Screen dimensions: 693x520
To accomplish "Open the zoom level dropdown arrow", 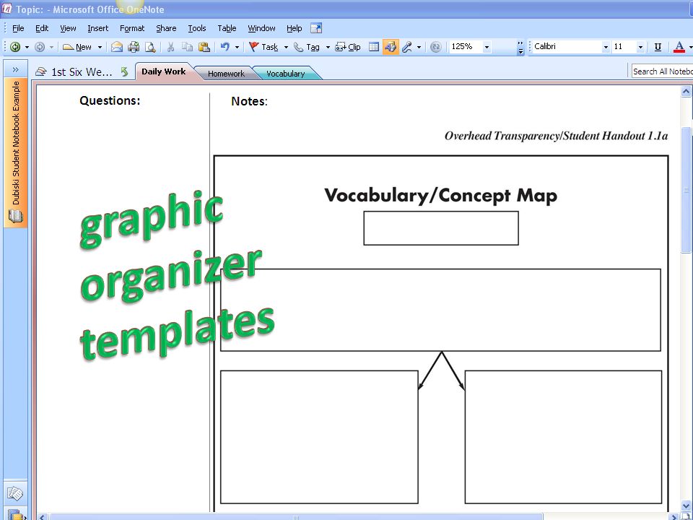I will coord(487,46).
